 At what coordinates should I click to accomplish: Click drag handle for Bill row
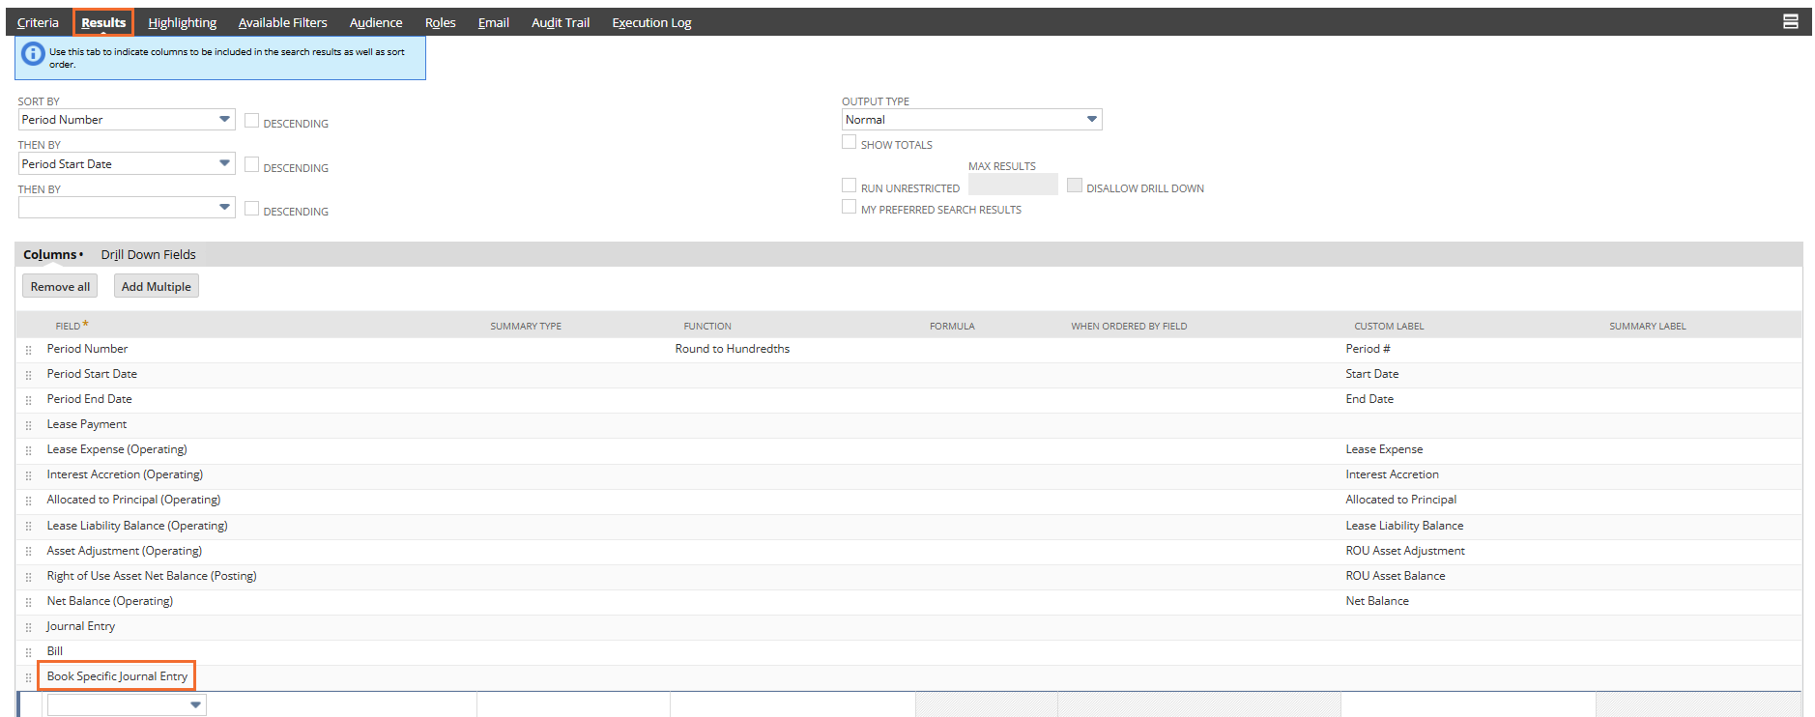click(x=28, y=652)
